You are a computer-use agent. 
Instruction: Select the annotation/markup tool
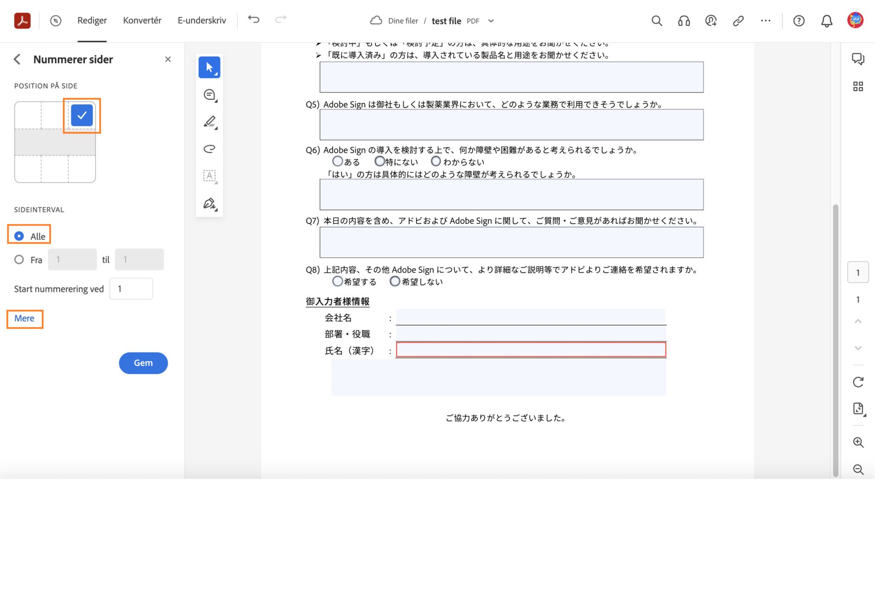click(210, 122)
